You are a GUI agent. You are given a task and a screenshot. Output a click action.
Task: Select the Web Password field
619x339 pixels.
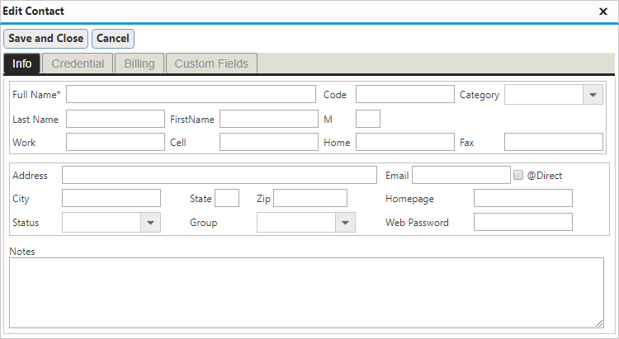[523, 222]
